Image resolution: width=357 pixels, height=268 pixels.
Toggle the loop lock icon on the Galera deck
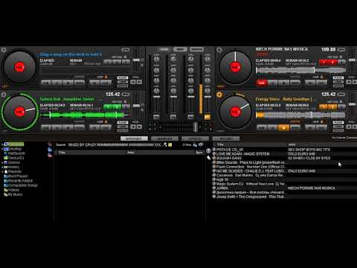[x=106, y=122]
